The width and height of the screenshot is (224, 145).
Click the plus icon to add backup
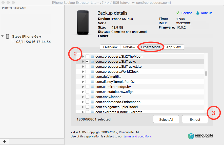pyautogui.click(x=4, y=141)
